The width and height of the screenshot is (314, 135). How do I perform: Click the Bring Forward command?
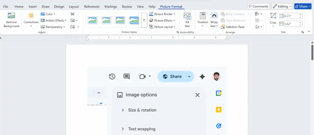coord(232,14)
